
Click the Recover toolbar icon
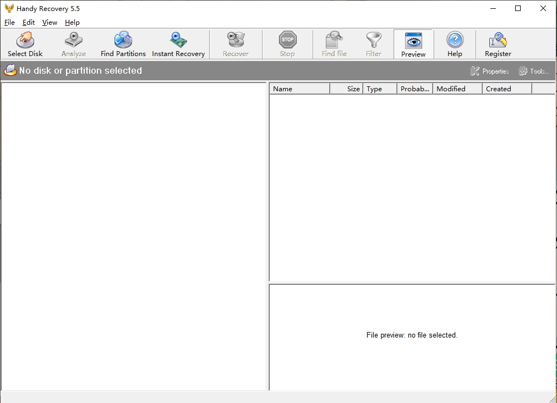[236, 44]
